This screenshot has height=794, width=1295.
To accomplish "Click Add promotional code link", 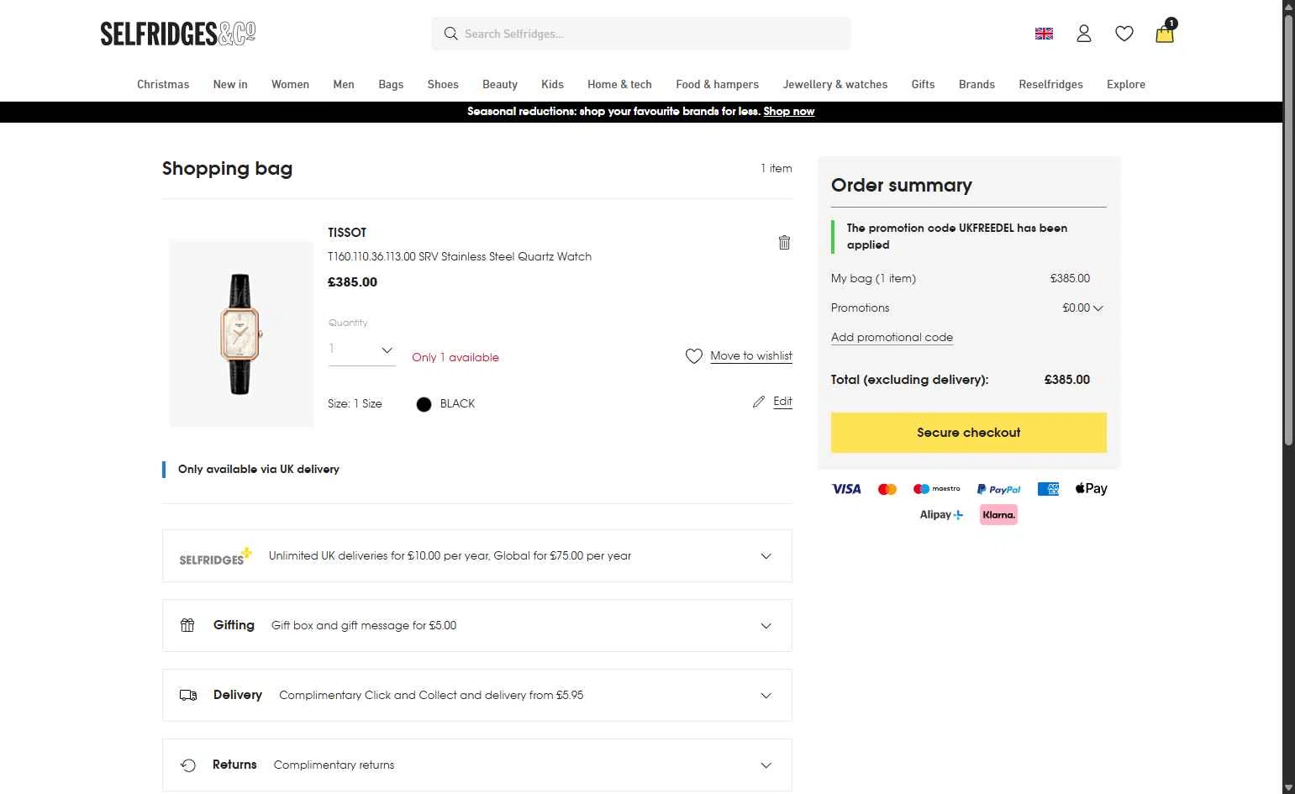I will click(892, 338).
